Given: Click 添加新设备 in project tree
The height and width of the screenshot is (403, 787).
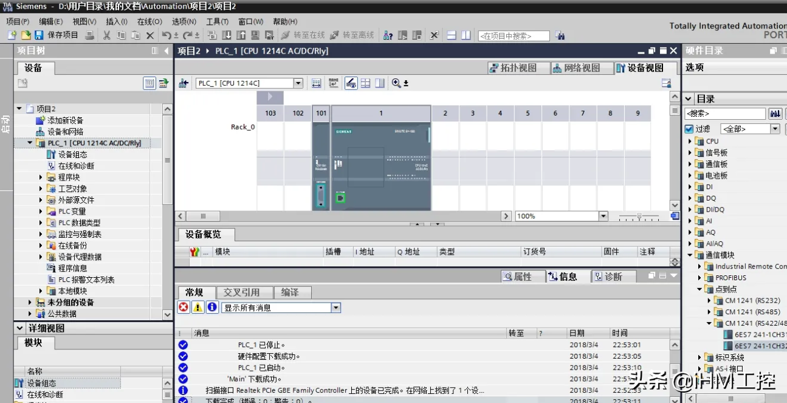Looking at the screenshot, I should [65, 120].
